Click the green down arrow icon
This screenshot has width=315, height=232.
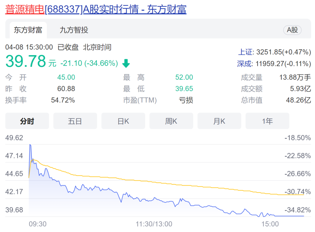pos(126,63)
